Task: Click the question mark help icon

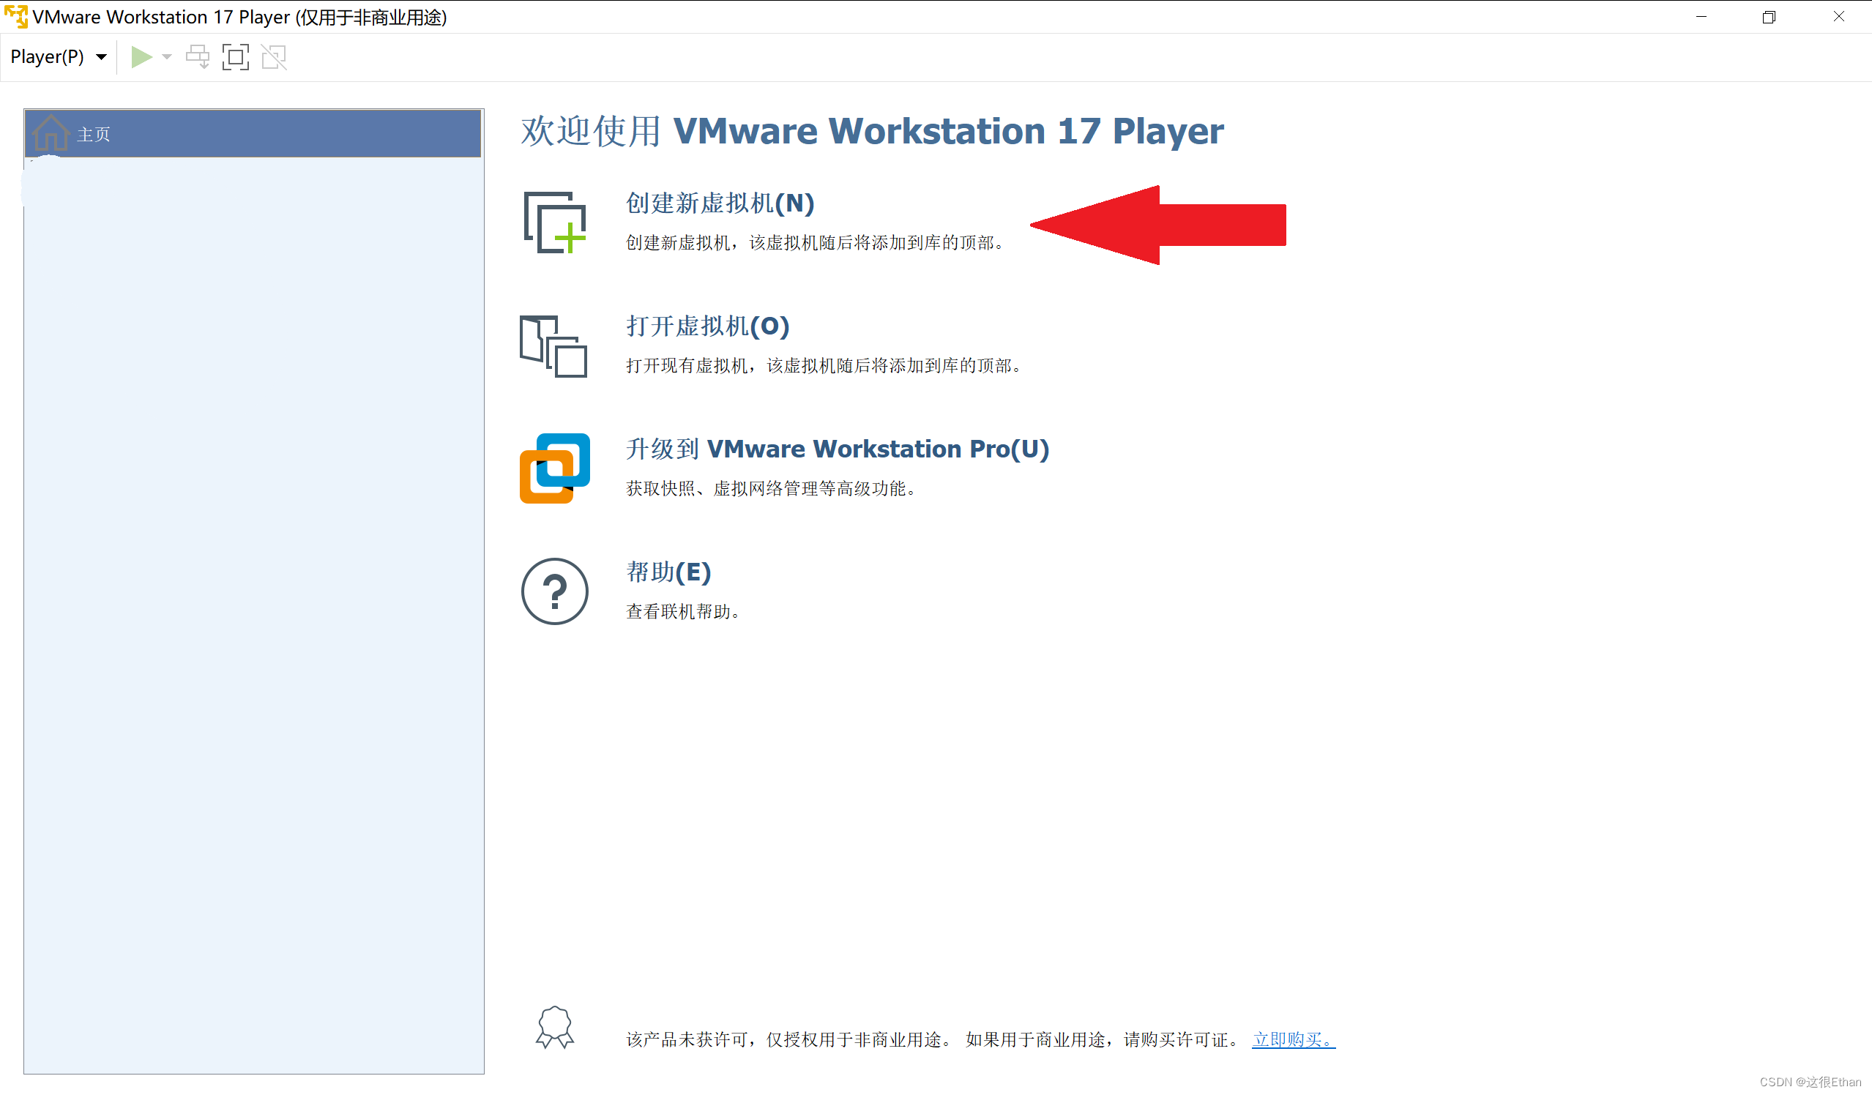Action: (x=555, y=591)
